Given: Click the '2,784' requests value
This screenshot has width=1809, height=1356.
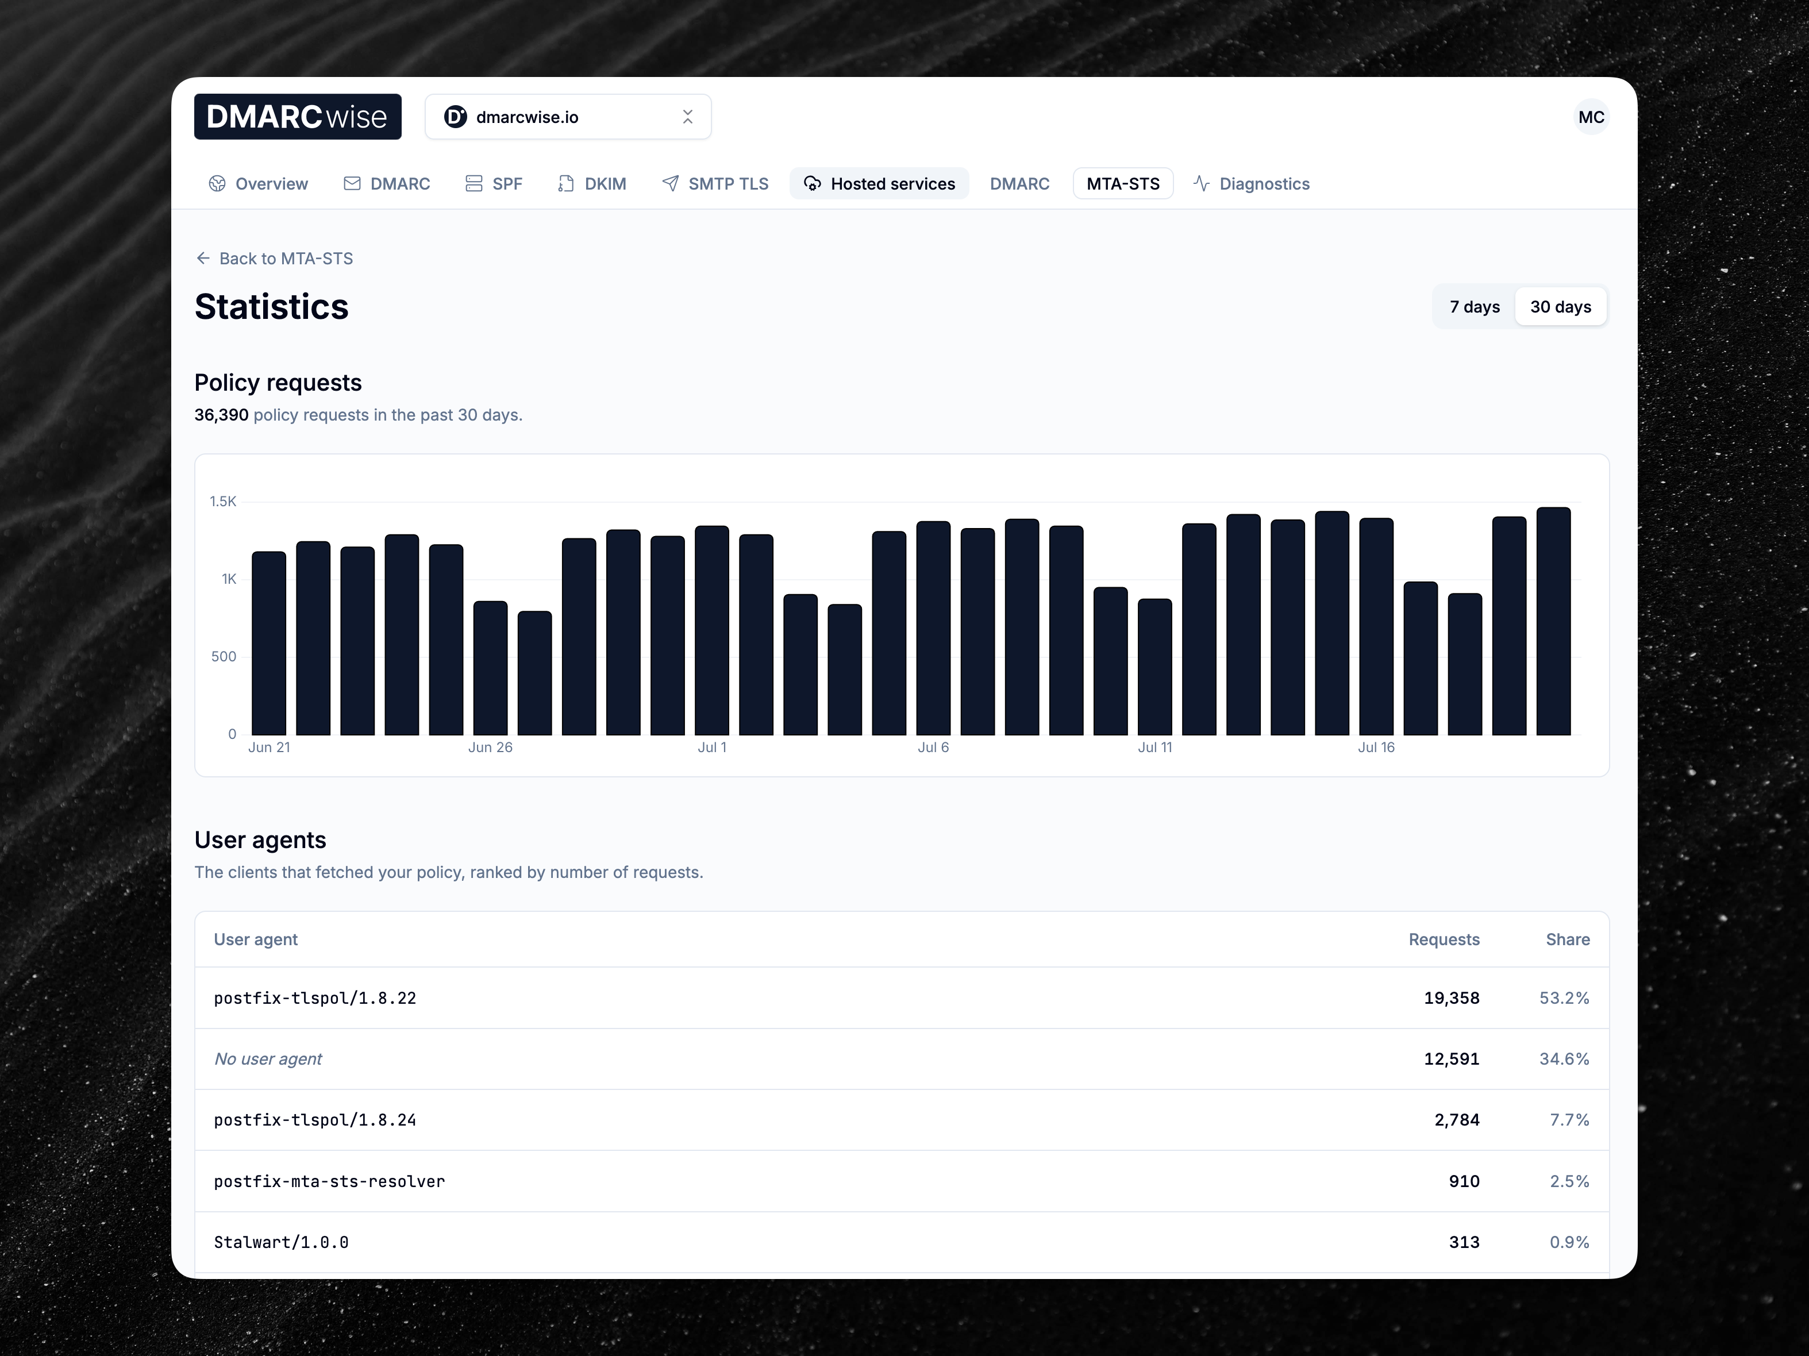Looking at the screenshot, I should pos(1457,1120).
